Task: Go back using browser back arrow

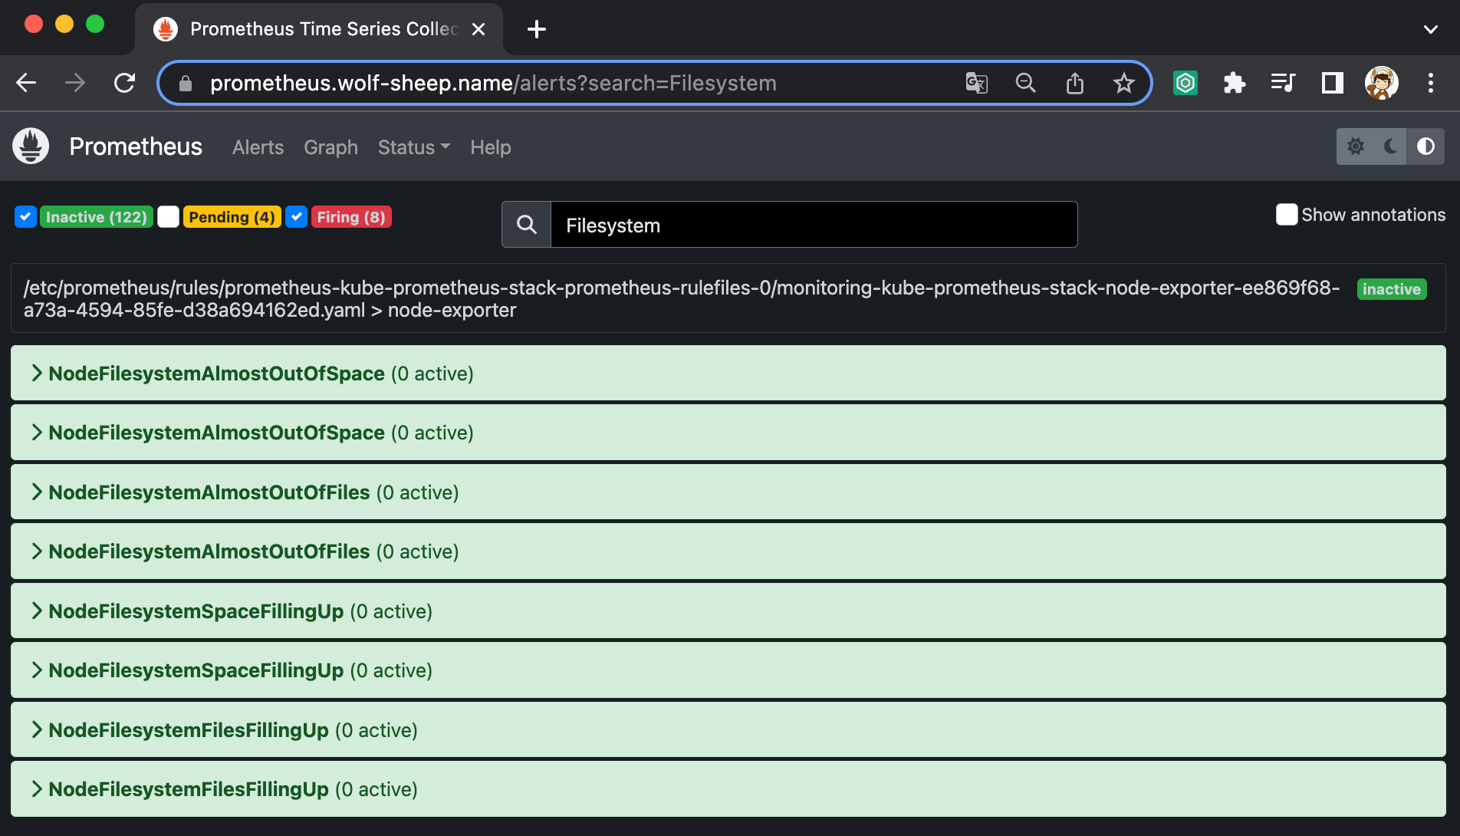Action: click(27, 83)
